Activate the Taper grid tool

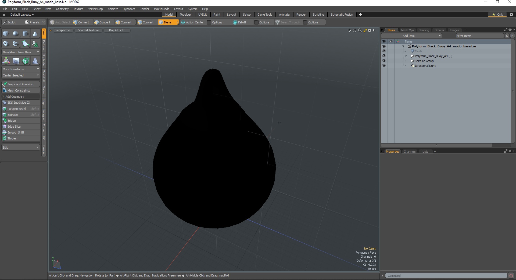click(x=35, y=61)
